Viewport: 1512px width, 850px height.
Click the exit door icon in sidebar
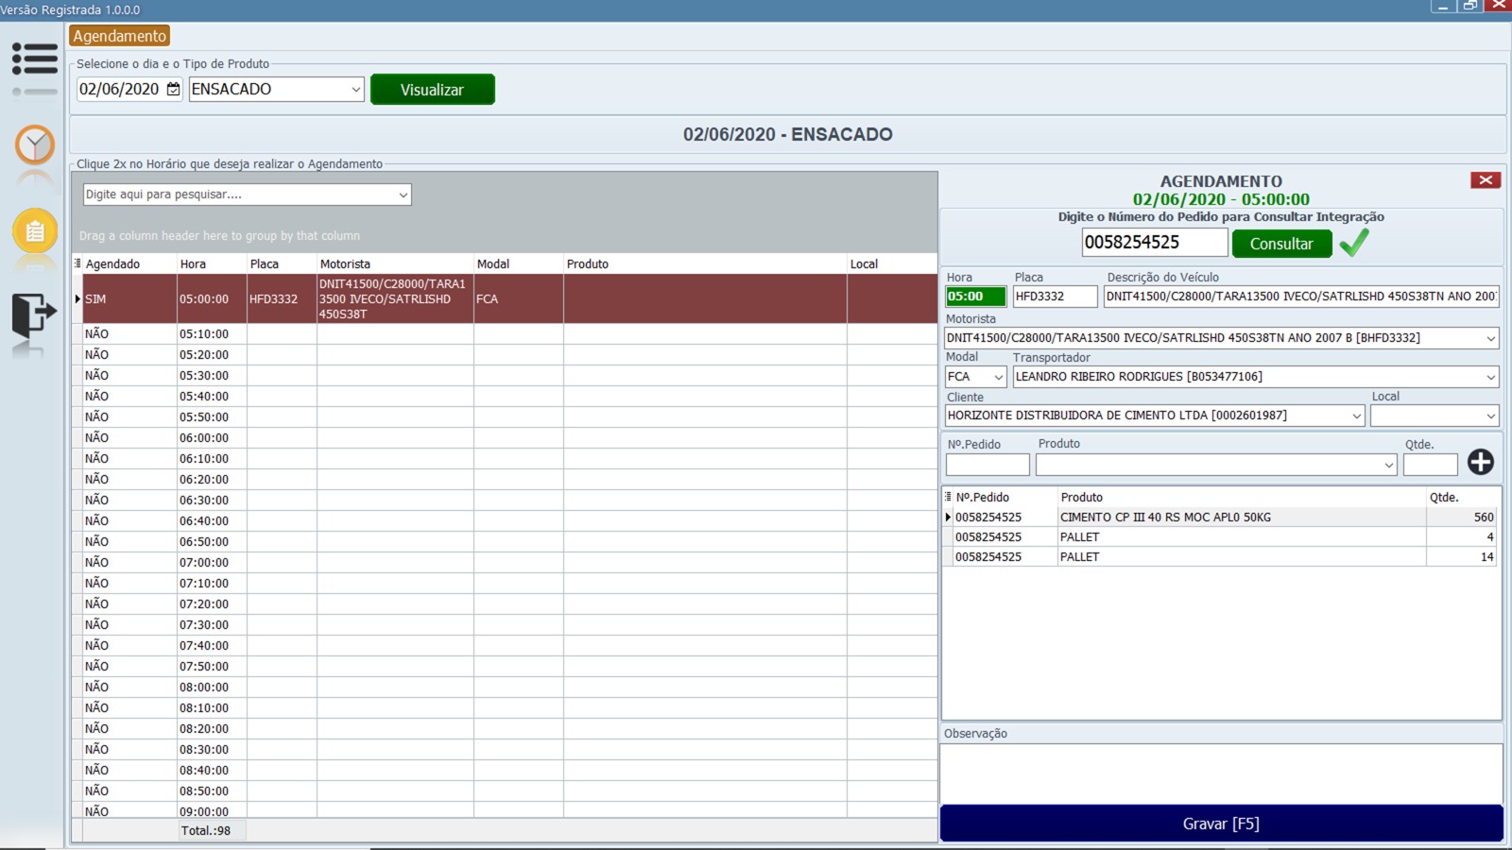(33, 314)
